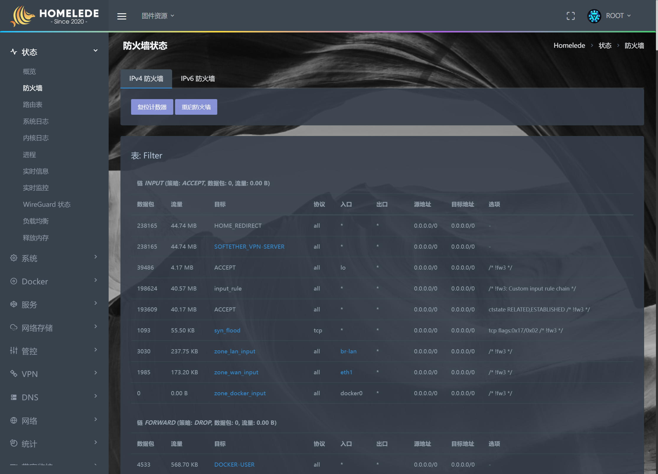Image resolution: width=658 pixels, height=474 pixels.
Task: Click the 复位计数器 button
Action: click(152, 107)
